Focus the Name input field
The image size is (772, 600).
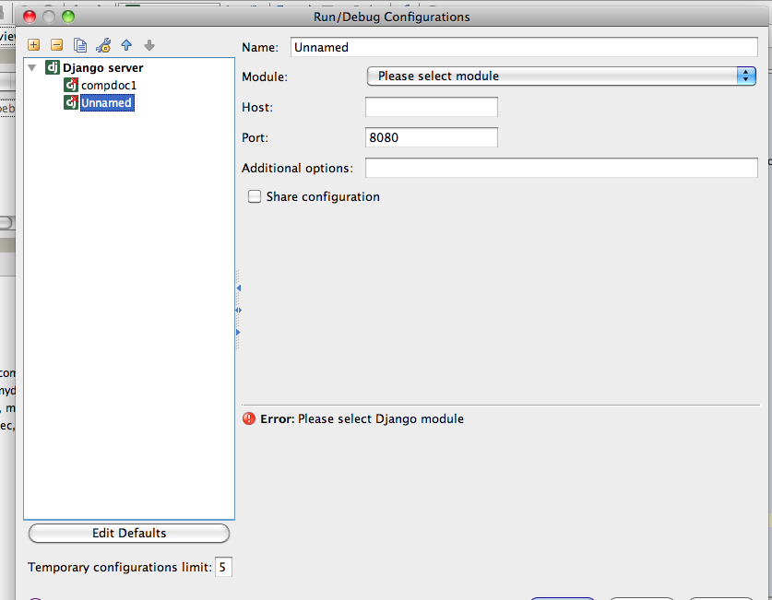tap(524, 47)
